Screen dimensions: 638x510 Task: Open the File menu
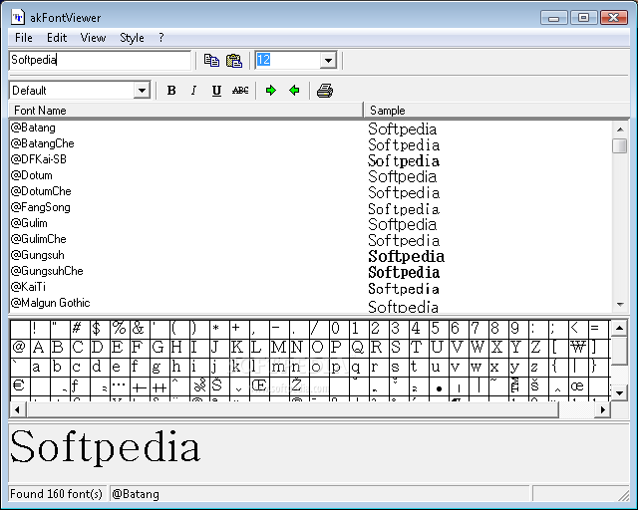coord(24,38)
